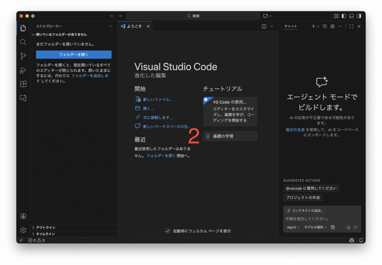
Task: Click the 新しいファイル... link
Action: 158,99
